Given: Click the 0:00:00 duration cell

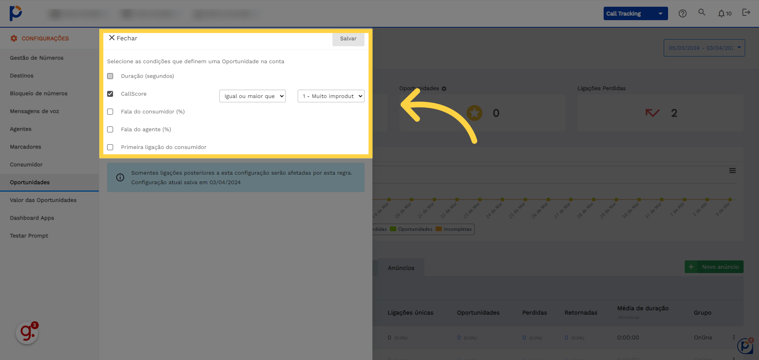Looking at the screenshot, I should tap(628, 337).
